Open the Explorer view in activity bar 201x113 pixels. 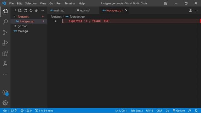[5, 12]
